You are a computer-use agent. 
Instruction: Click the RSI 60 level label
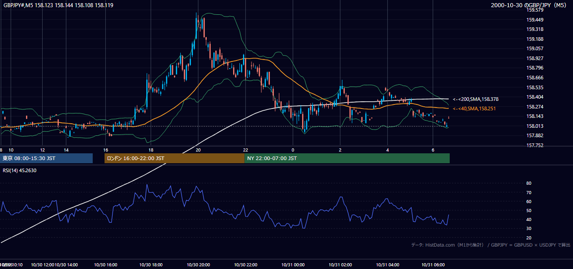click(x=529, y=201)
